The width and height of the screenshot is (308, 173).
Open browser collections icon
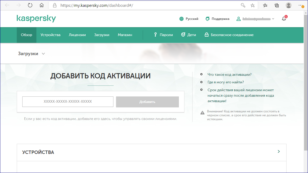pyautogui.click(x=277, y=5)
